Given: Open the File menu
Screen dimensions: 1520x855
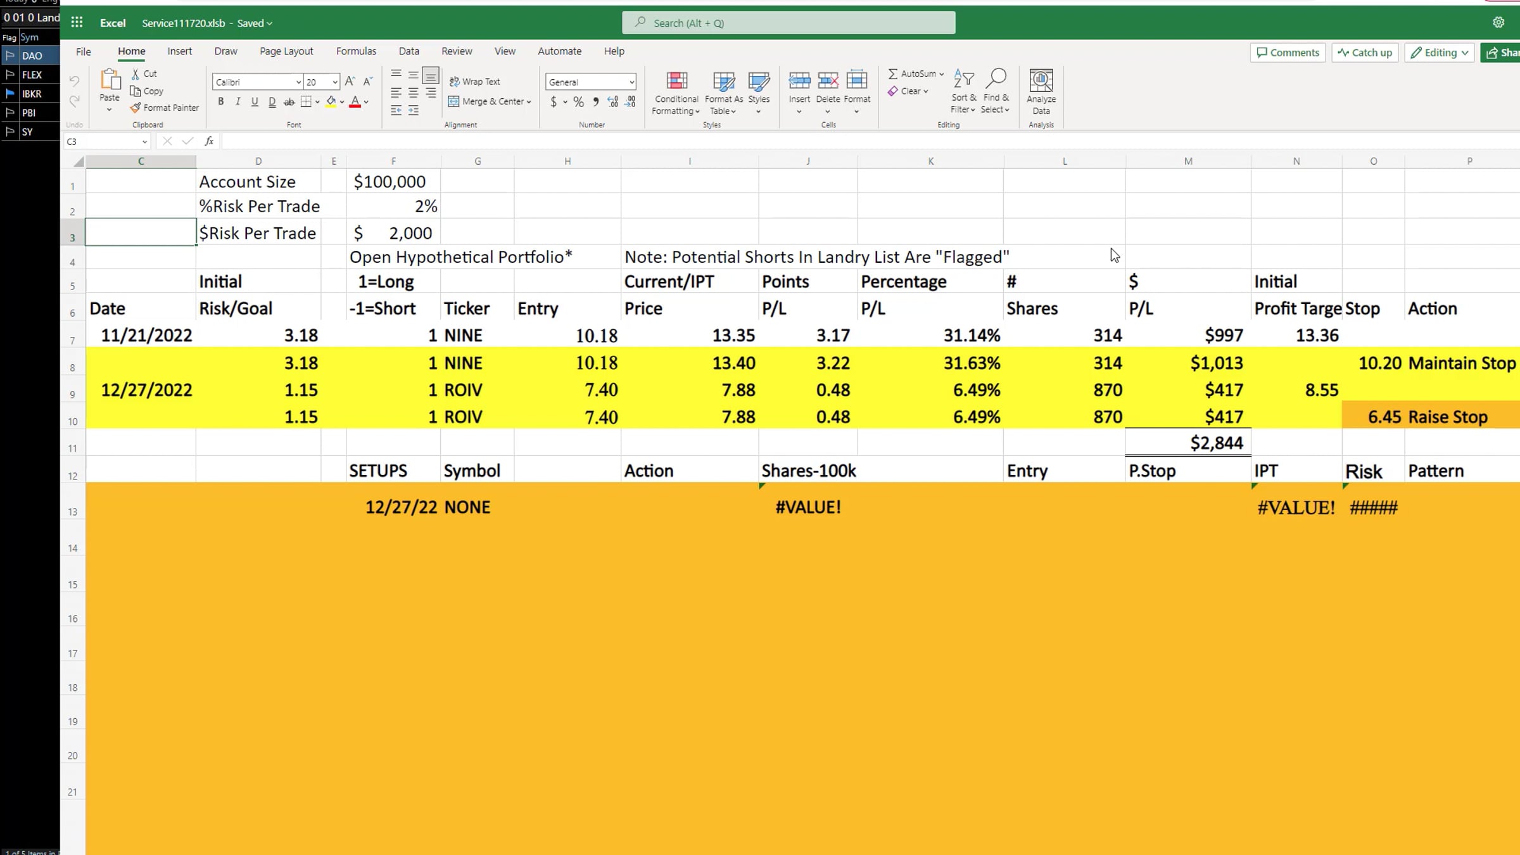Looking at the screenshot, I should pyautogui.click(x=84, y=51).
